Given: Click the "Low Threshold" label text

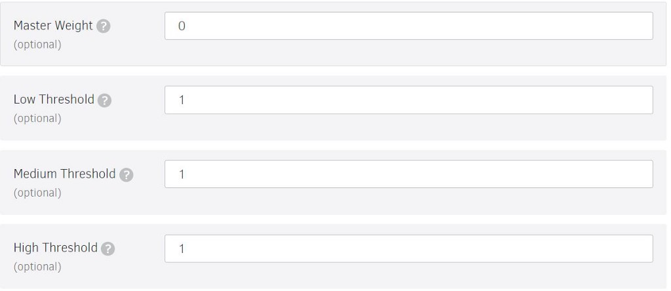Looking at the screenshot, I should pos(54,100).
